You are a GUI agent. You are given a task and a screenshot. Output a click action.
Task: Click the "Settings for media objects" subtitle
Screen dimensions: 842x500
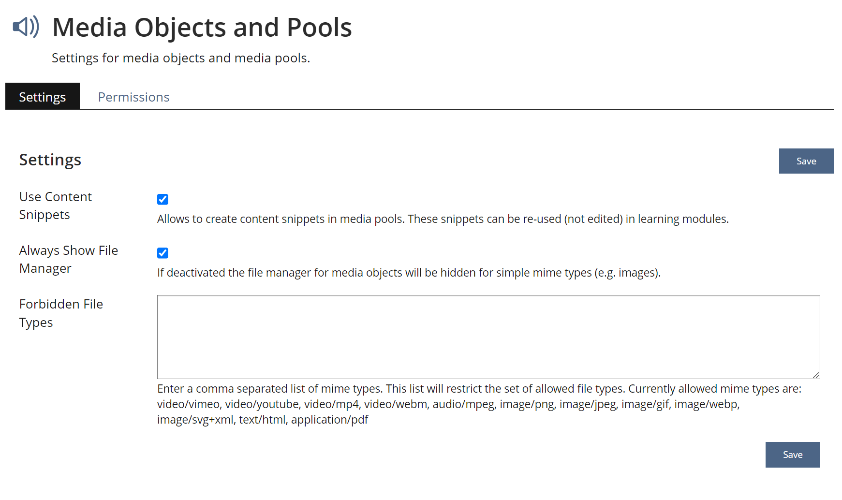[x=180, y=58]
